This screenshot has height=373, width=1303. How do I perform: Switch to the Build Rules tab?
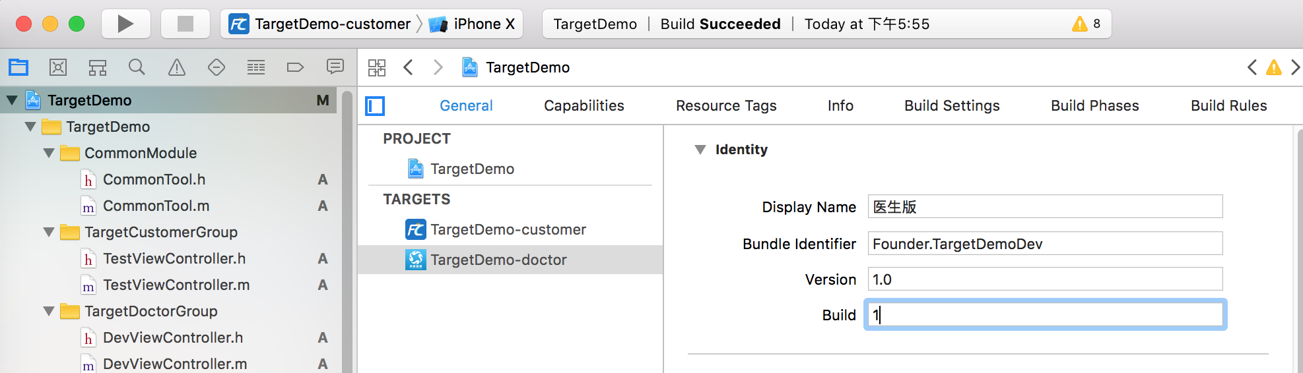point(1229,105)
